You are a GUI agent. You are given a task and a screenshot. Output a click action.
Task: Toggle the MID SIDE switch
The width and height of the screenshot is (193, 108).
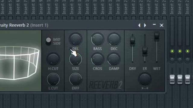(x=48, y=41)
